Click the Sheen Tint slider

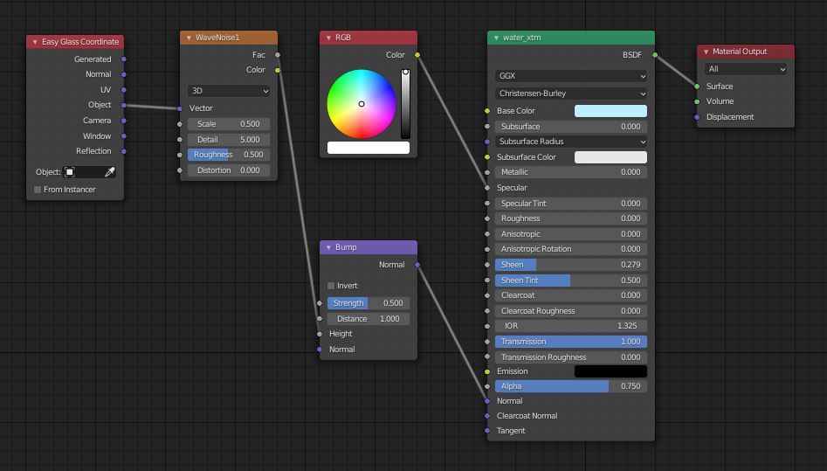[570, 281]
